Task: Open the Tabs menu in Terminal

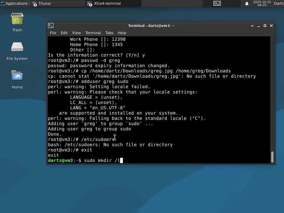Action: coord(109,33)
